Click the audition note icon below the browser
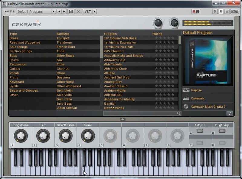This screenshot has height=179, width=242. [x=229, y=113]
